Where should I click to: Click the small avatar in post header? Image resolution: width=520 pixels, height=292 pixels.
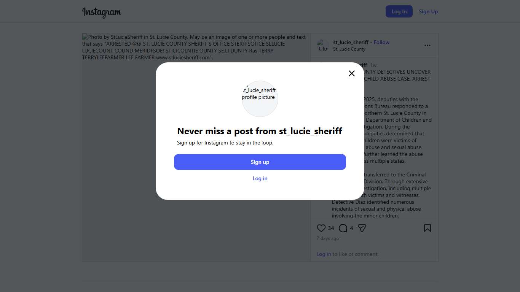(322, 46)
